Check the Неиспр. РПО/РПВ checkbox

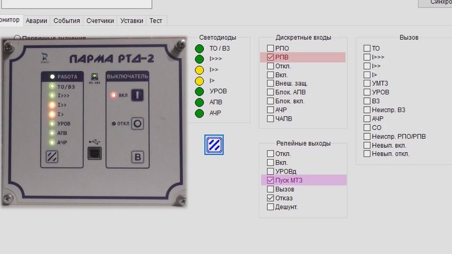(367, 136)
